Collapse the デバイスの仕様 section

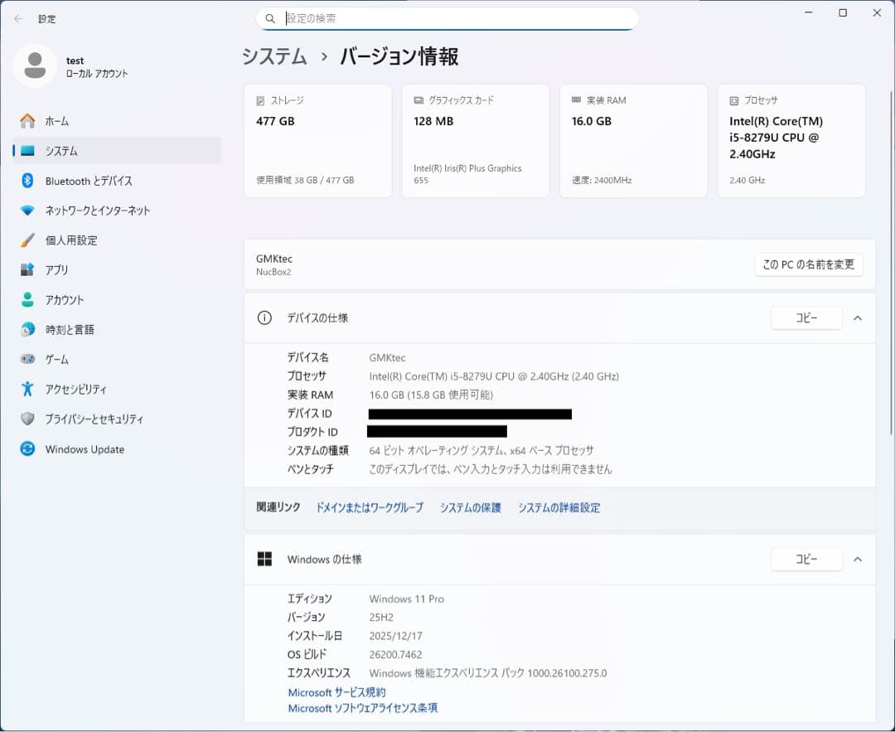(858, 318)
